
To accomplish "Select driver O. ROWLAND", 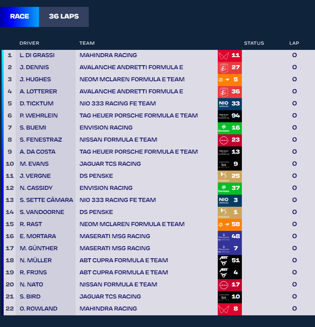I will [x=38, y=309].
